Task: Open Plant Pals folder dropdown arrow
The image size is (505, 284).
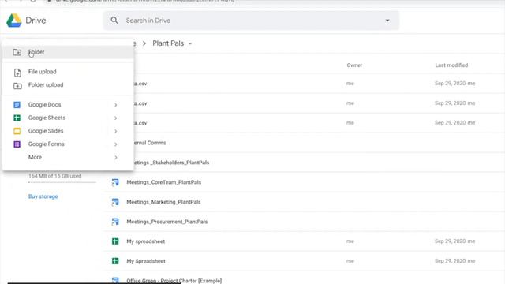Action: click(190, 44)
